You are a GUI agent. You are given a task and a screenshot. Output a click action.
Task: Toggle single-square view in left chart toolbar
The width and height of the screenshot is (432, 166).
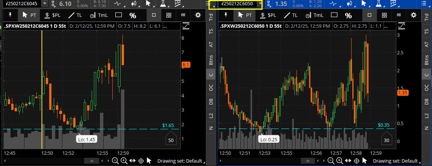154,15
